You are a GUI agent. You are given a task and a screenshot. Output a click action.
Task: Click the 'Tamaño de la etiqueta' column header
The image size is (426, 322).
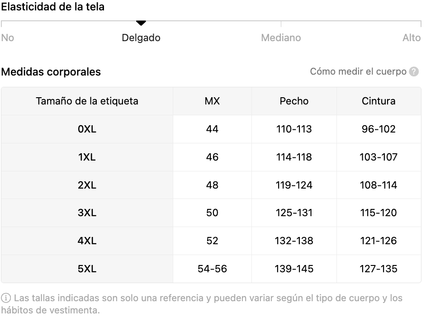click(x=87, y=101)
